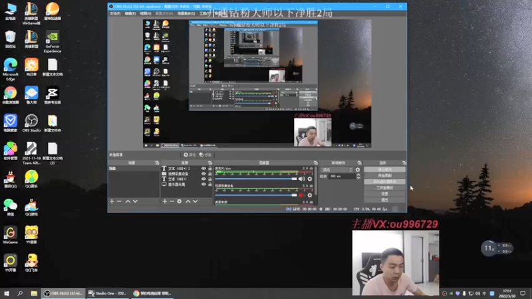Pop out the sources dock panel
The width and height of the screenshot is (532, 299).
point(210,163)
